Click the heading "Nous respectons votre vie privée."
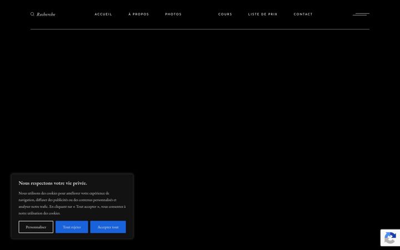400x250 pixels. click(53, 183)
